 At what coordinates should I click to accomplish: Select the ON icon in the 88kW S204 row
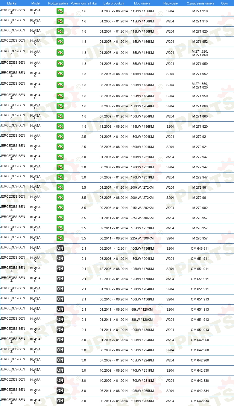tap(60, 309)
